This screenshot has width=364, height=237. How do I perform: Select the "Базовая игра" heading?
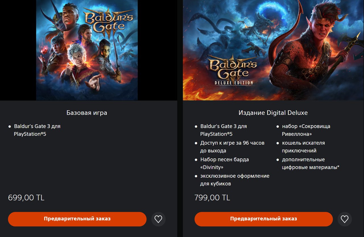tap(87, 113)
